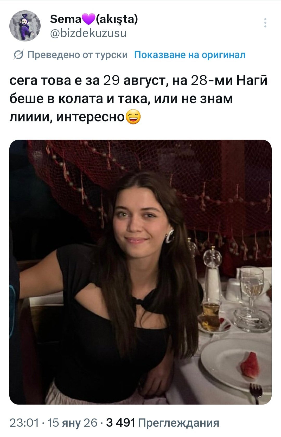This screenshot has height=437, width=281.
Task: Open the attached photo of the woman
Action: coord(140,272)
